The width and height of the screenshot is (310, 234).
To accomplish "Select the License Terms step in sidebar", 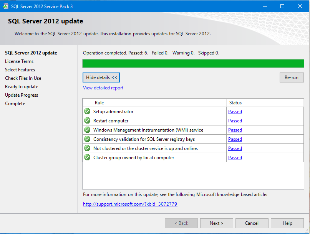I will point(19,61).
